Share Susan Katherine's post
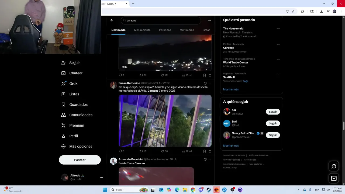This screenshot has width=345, height=194. click(210, 151)
